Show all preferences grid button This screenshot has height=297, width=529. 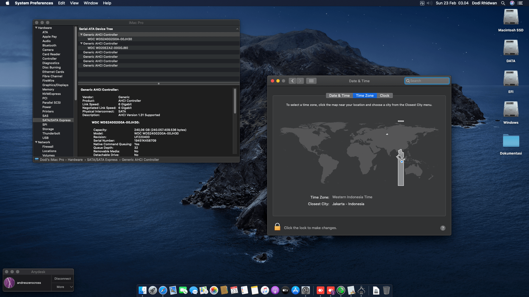tap(311, 81)
